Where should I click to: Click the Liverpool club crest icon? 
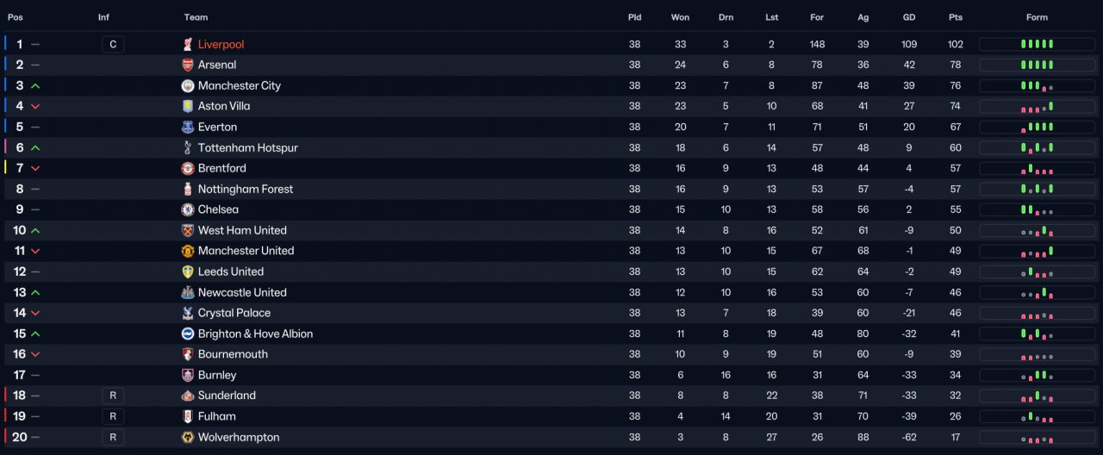(188, 44)
